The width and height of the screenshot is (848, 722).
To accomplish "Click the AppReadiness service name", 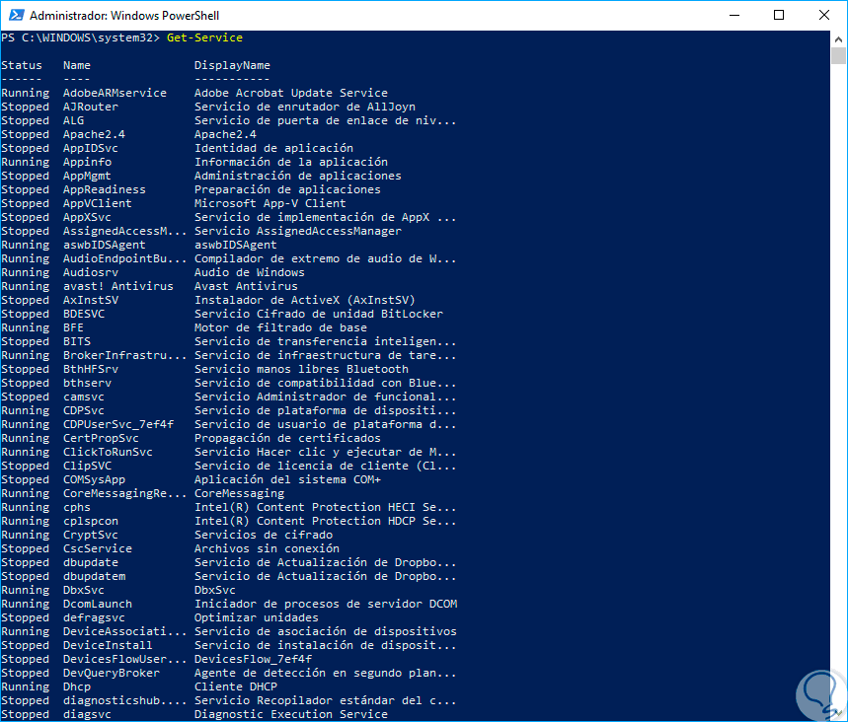I will point(105,189).
